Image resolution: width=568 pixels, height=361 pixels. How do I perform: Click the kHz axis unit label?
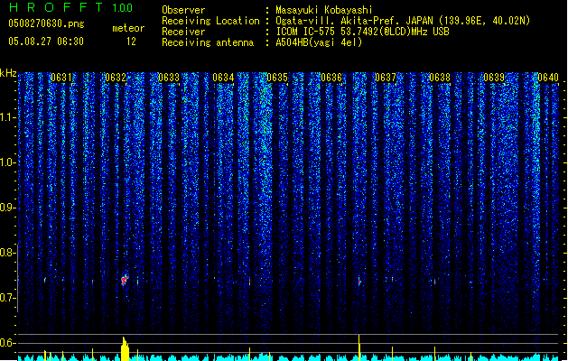pyautogui.click(x=8, y=73)
